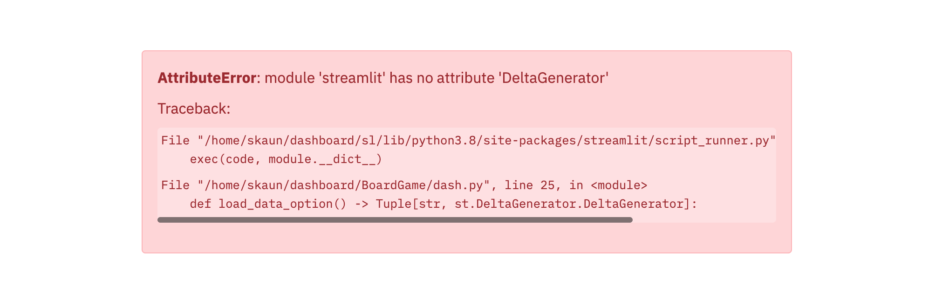Click the Traceback: label

(194, 109)
